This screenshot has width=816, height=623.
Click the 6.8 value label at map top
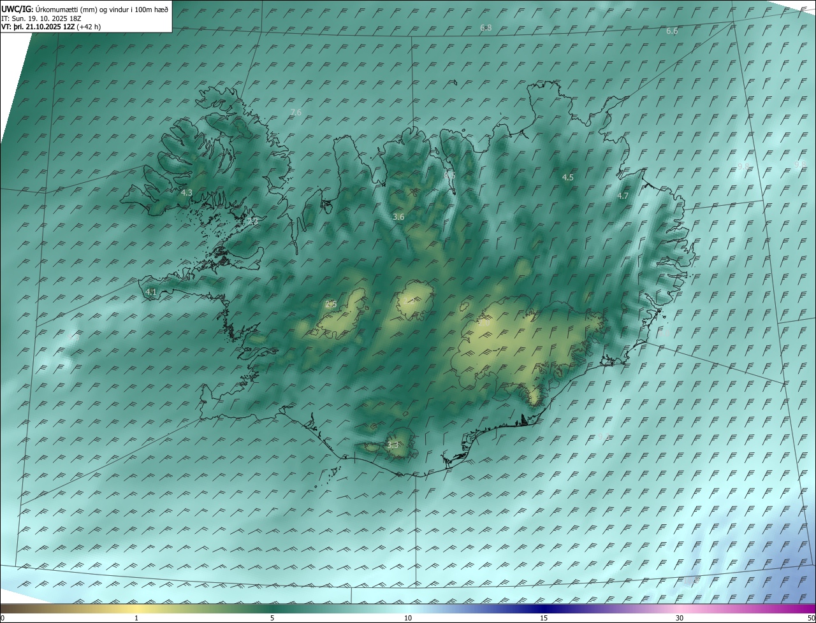pos(486,27)
